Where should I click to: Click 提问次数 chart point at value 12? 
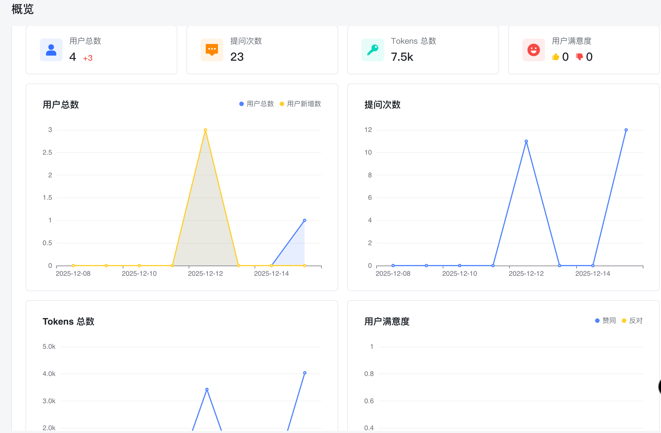coord(626,130)
